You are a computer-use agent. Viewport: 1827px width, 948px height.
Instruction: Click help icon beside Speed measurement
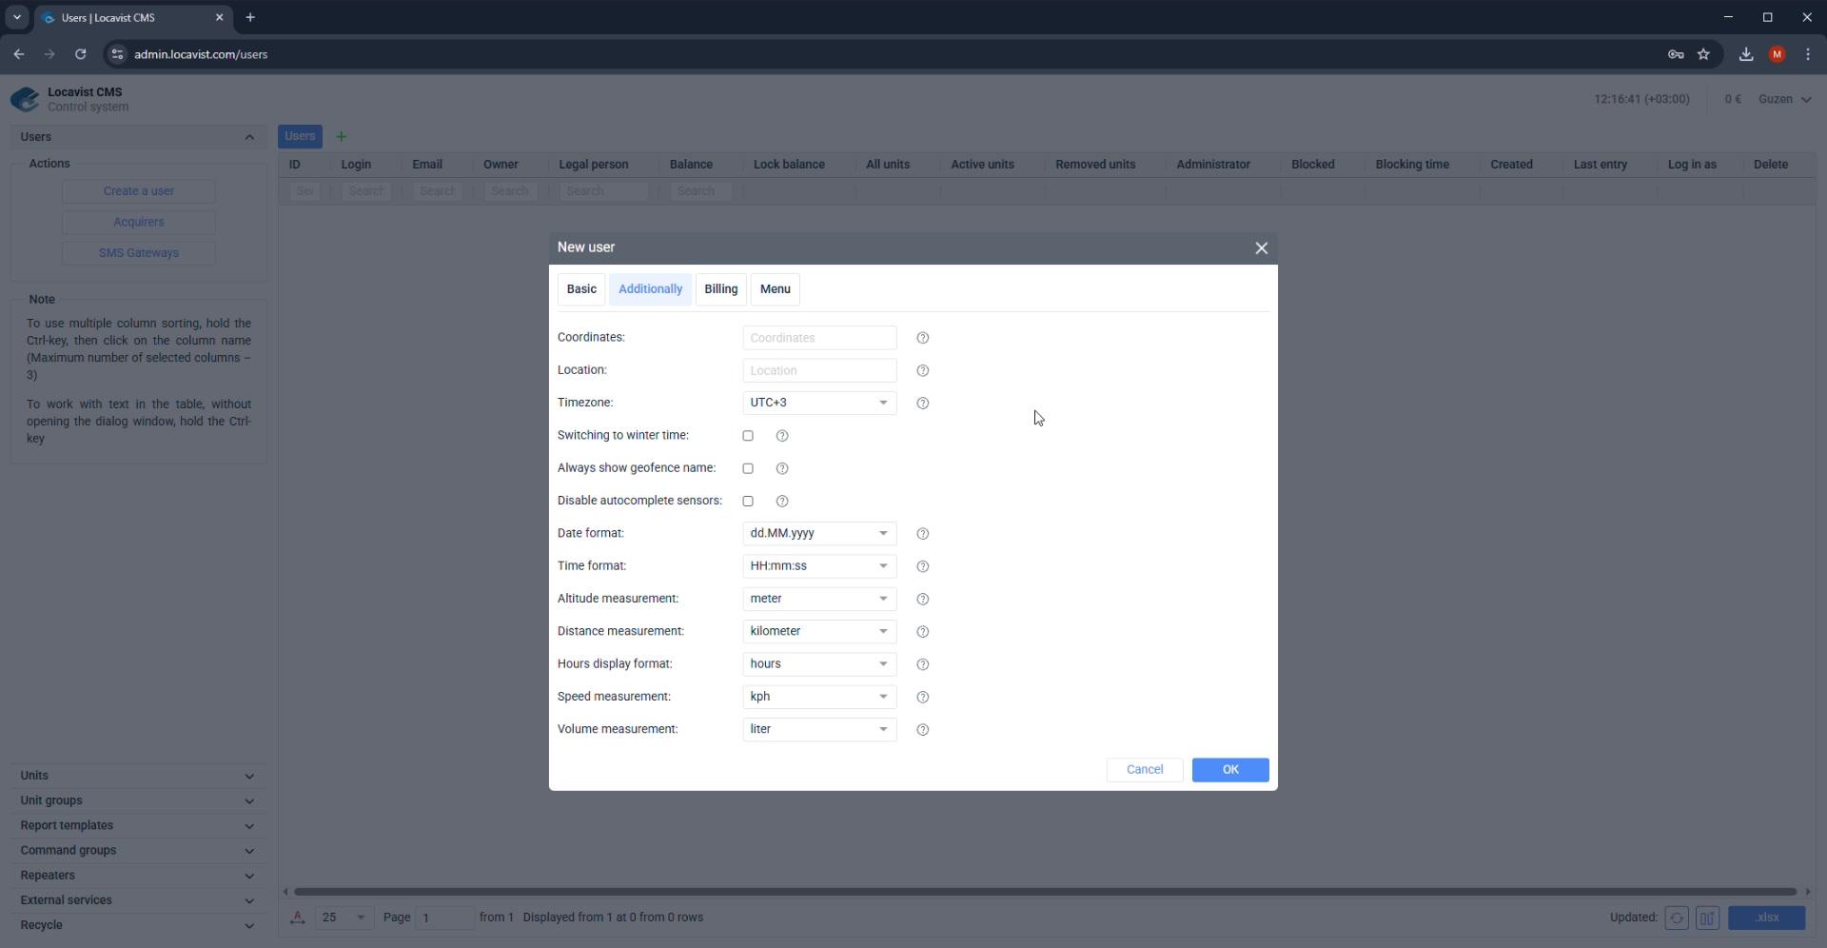[x=922, y=697]
